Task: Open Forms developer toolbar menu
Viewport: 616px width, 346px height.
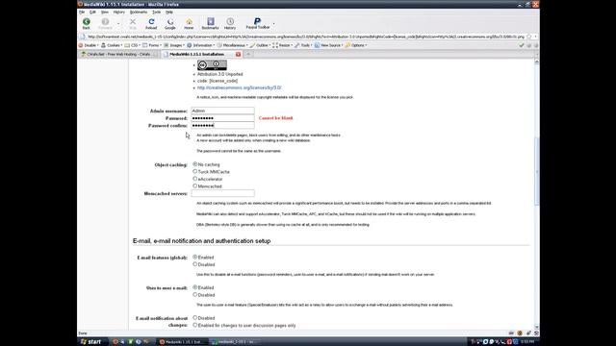Action: [152, 45]
